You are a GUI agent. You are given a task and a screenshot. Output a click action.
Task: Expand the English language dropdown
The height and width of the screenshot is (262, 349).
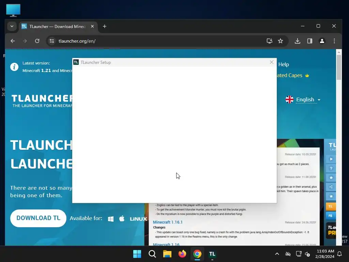[x=308, y=99]
